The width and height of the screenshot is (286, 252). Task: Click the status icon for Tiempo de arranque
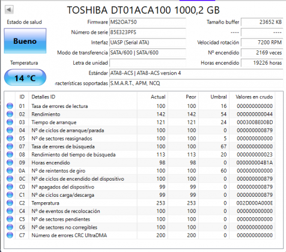coord(10,122)
